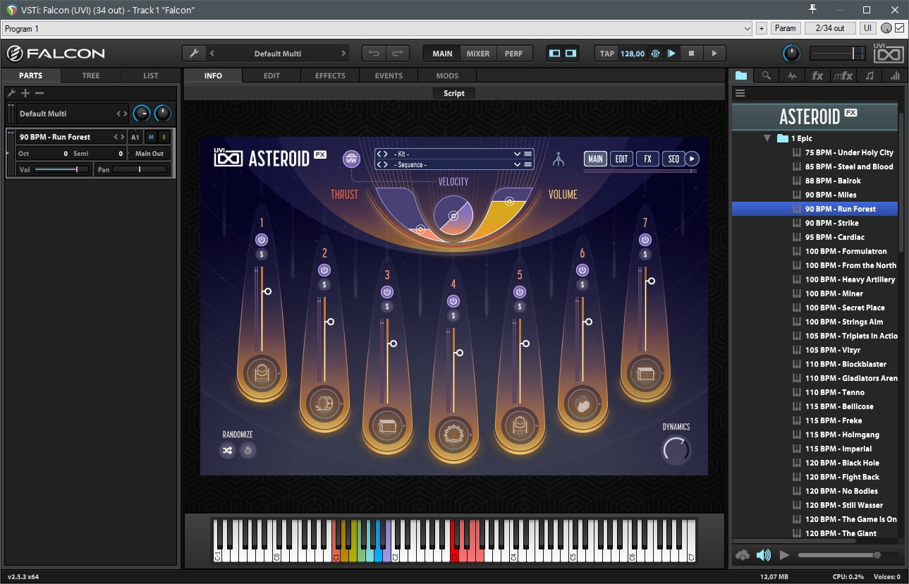Solo the 90 BPM - Run Forest part
This screenshot has width=909, height=584.
[x=164, y=137]
